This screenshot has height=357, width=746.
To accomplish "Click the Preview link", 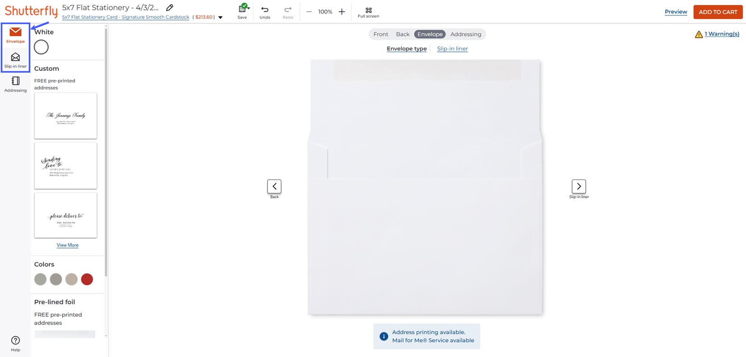I will 676,12.
